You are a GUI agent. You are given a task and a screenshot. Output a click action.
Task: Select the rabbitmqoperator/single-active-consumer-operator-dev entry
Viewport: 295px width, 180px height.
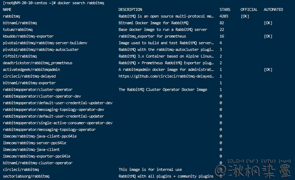click(x=58, y=123)
